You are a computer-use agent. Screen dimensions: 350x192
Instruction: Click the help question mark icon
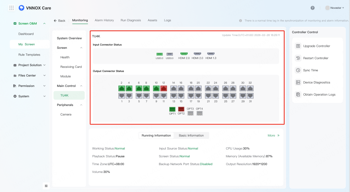click(312, 8)
